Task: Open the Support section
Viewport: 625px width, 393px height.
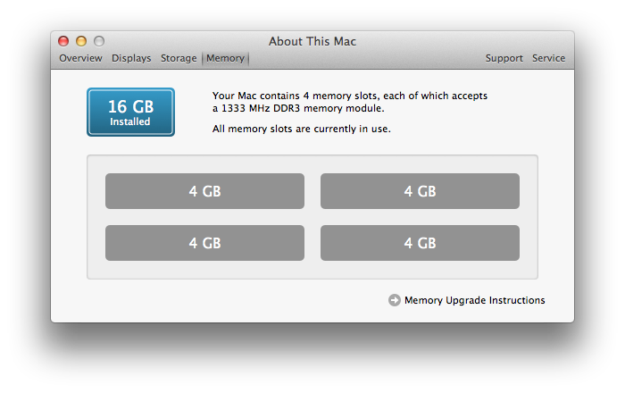Action: pos(504,58)
